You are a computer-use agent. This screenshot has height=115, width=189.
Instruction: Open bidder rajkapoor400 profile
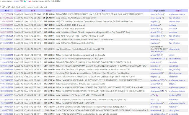tap(156, 73)
